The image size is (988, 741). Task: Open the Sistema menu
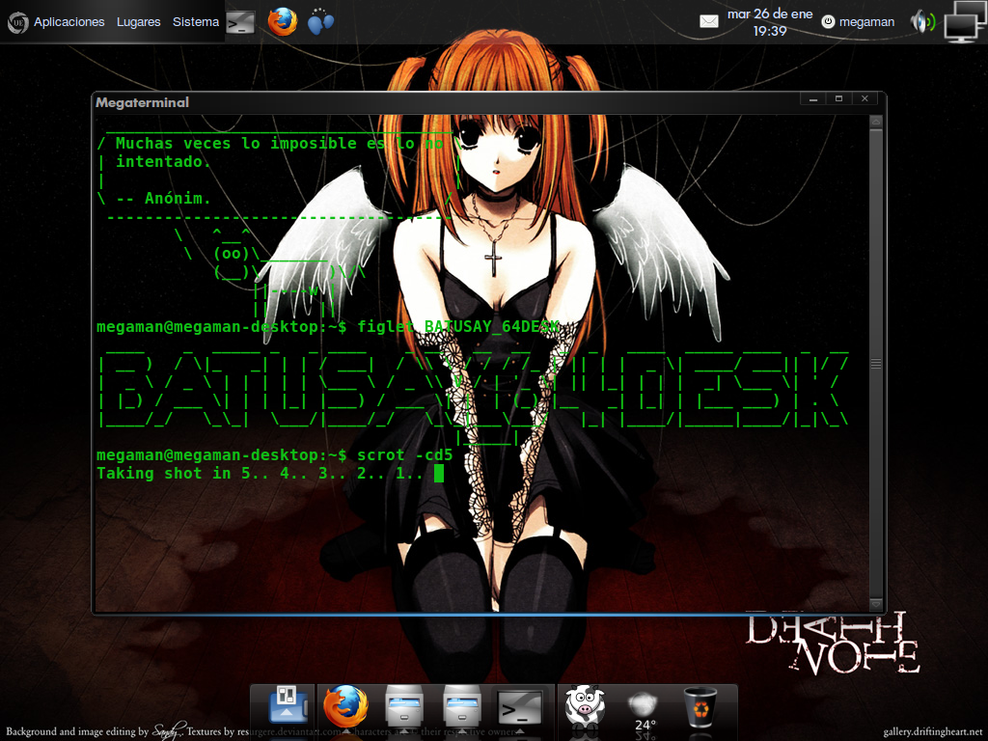[196, 22]
